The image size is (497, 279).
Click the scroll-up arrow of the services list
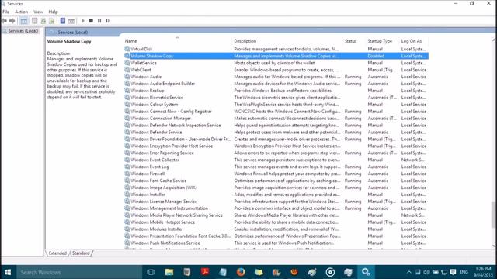pyautogui.click(x=494, y=40)
